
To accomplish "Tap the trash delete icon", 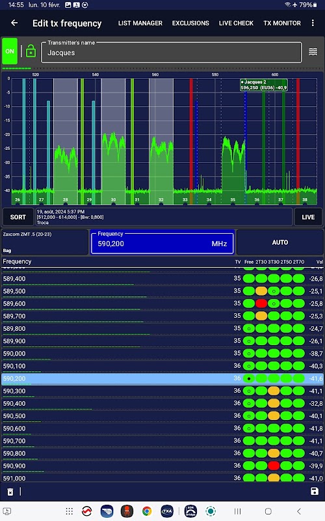I will tap(10, 492).
